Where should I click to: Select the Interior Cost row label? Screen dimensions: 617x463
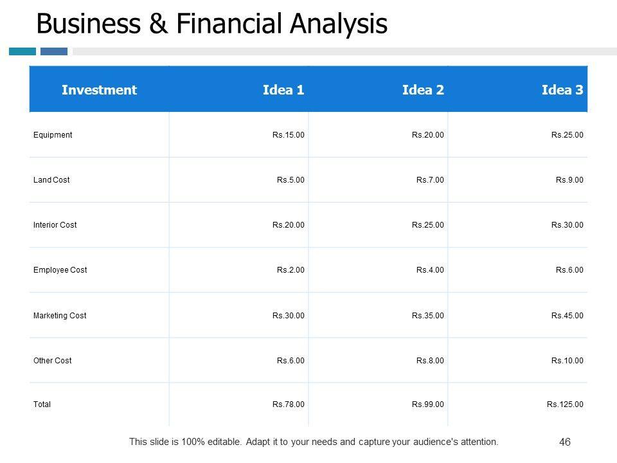point(55,225)
